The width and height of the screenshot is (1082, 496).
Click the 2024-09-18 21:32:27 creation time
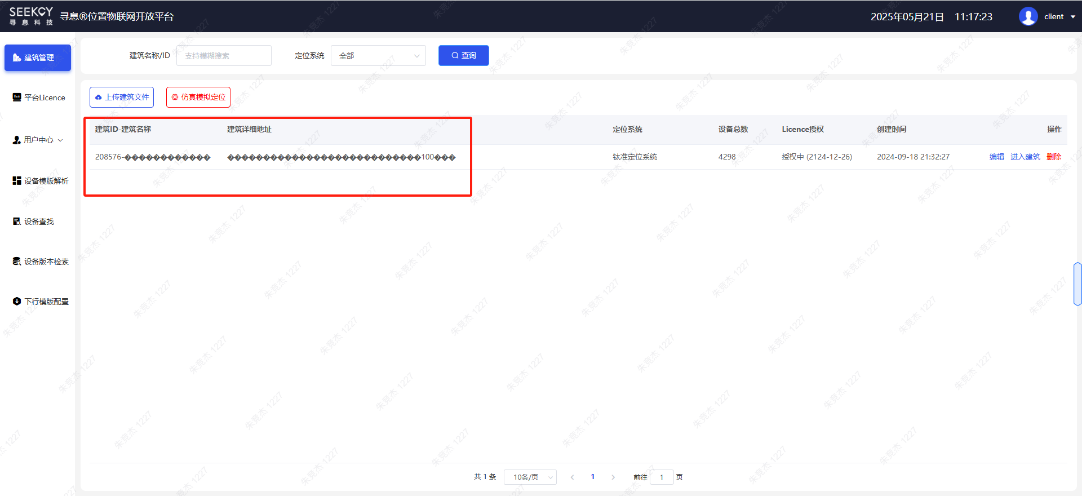click(x=914, y=157)
